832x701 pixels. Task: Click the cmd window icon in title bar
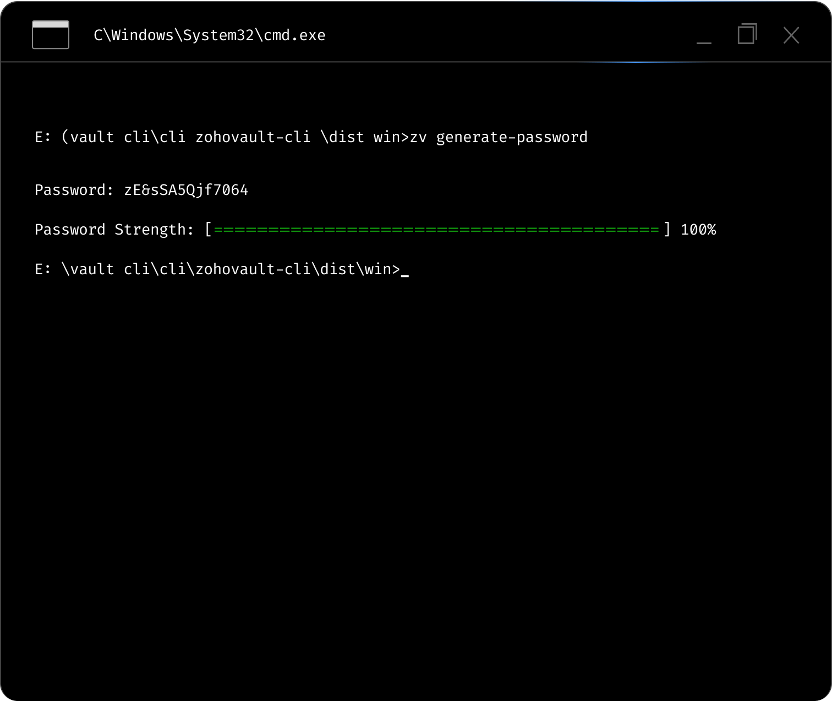(51, 35)
